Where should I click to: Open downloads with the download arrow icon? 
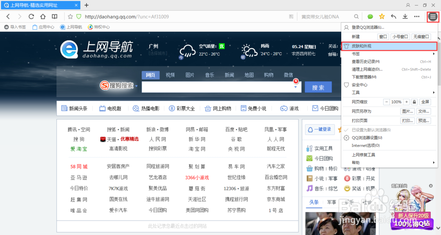pyautogui.click(x=405, y=17)
